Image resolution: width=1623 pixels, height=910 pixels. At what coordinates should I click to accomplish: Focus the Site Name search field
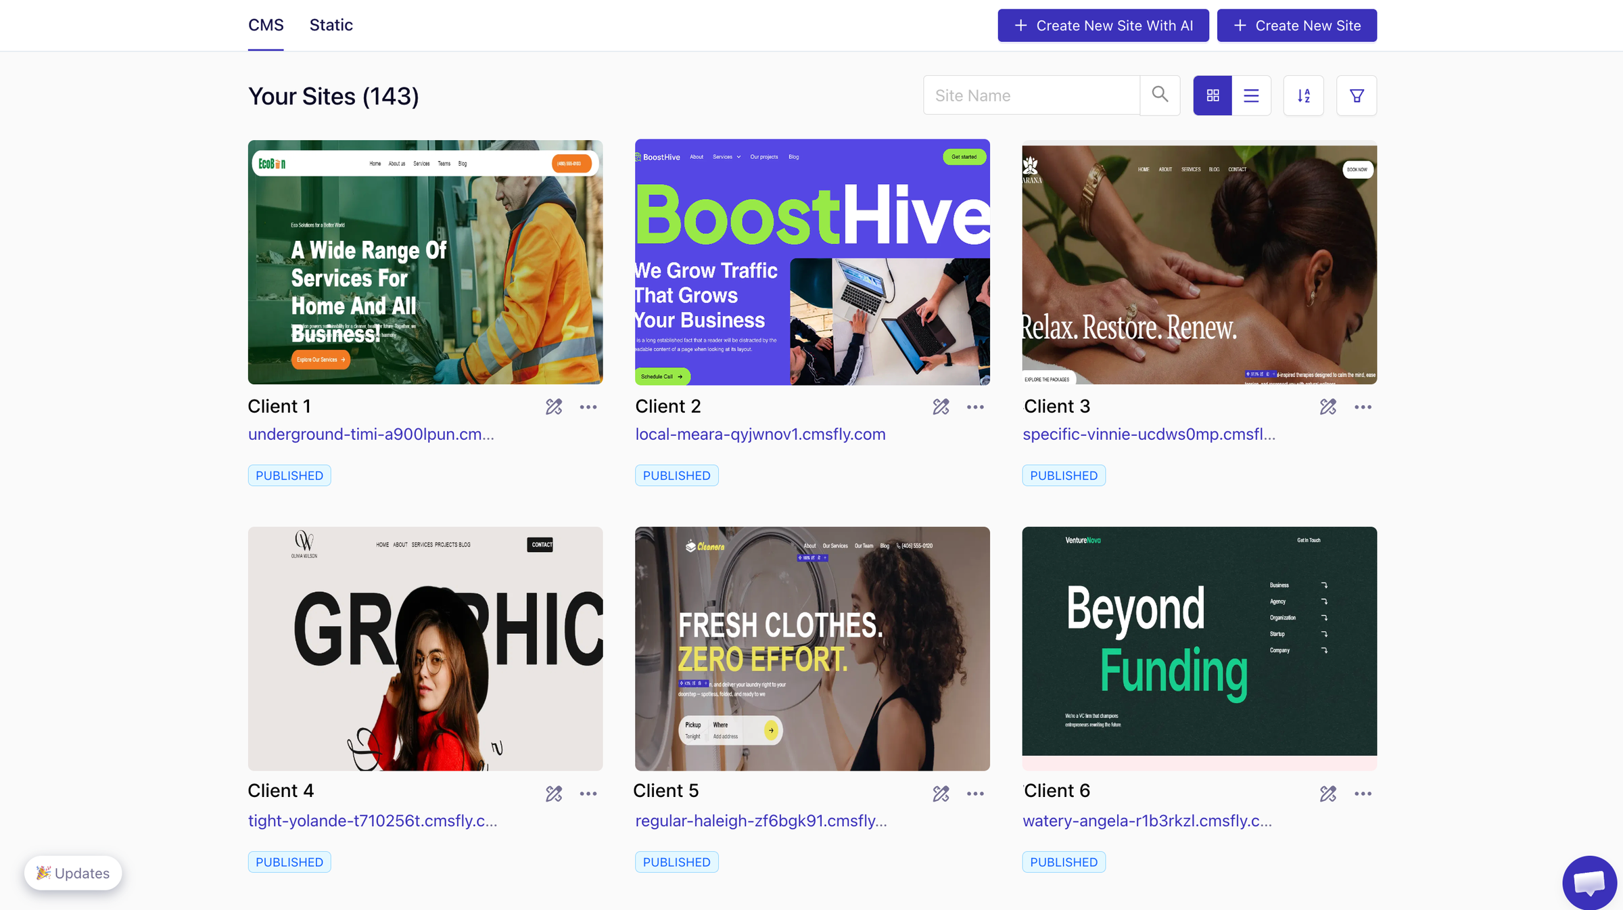click(x=1031, y=95)
